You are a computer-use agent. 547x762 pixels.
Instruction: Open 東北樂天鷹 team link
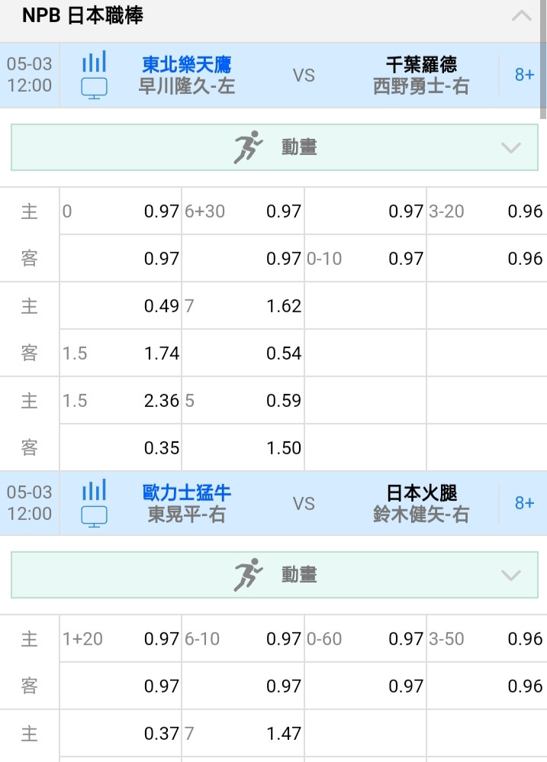pos(186,65)
